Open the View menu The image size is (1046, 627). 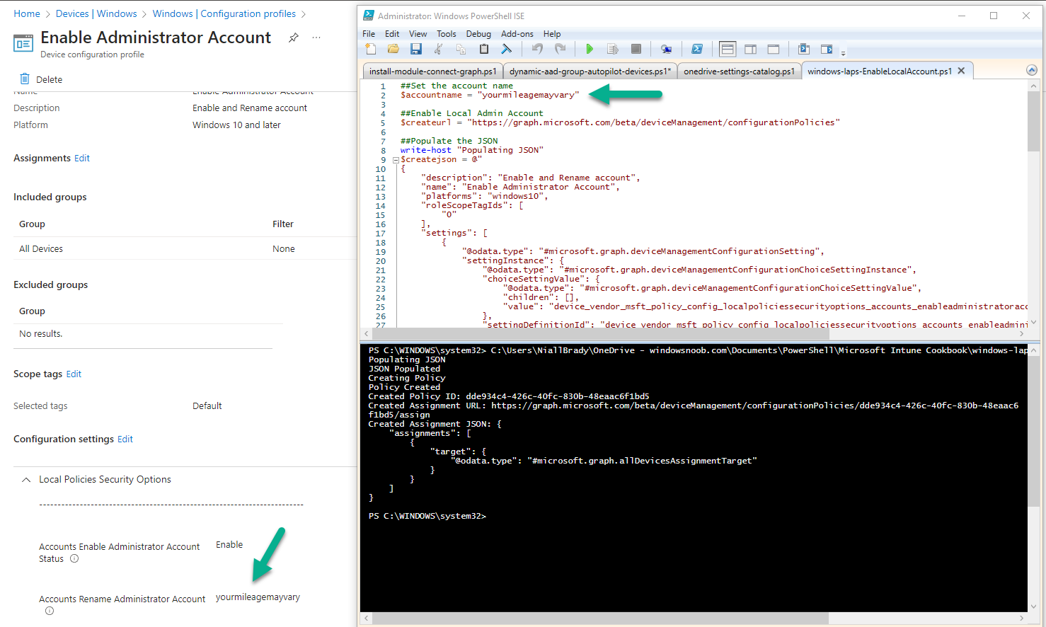[418, 33]
